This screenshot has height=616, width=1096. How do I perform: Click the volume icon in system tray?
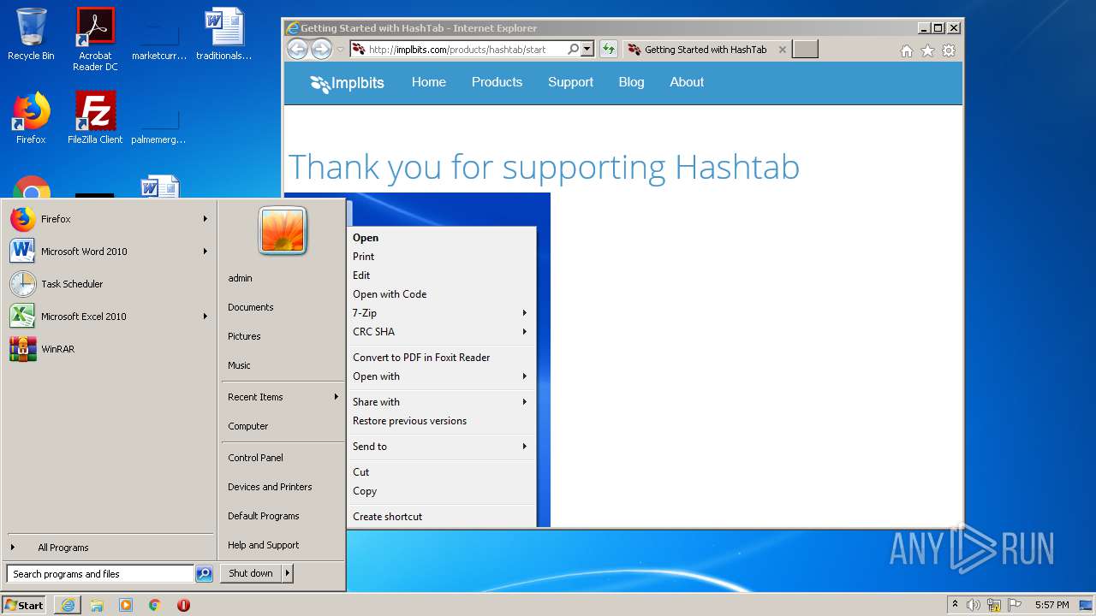click(974, 605)
